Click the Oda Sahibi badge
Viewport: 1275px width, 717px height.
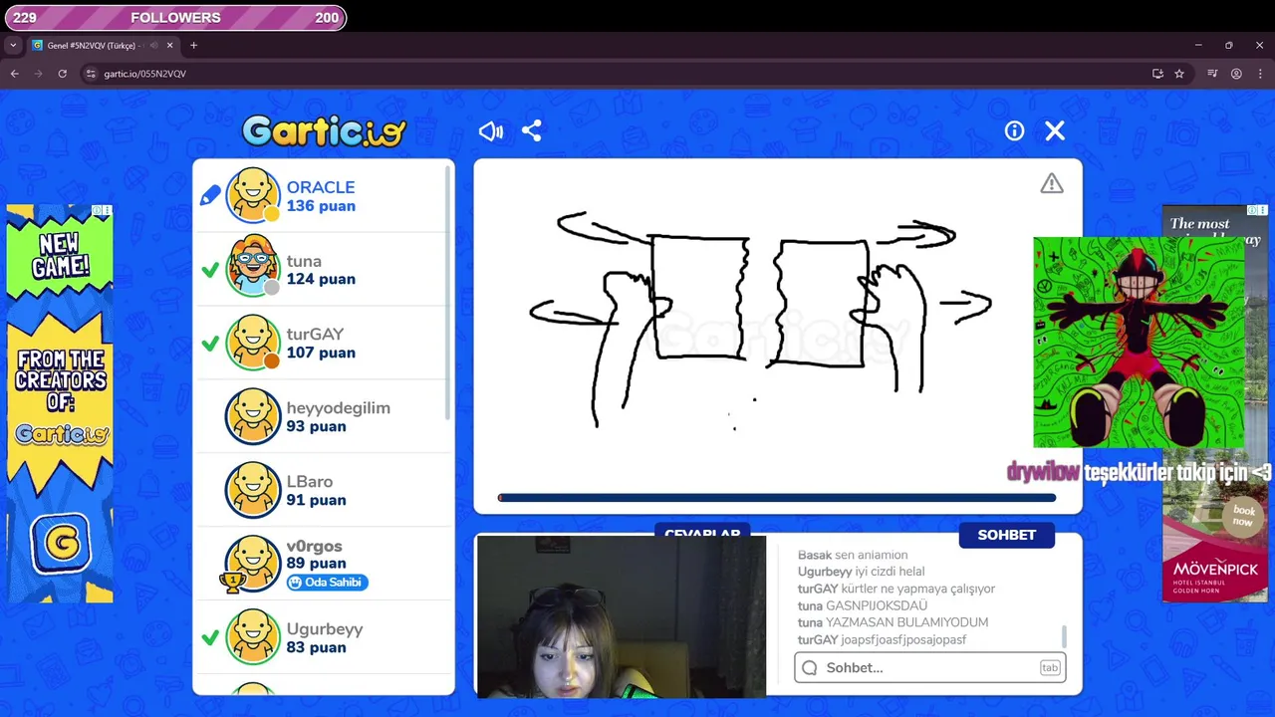328,583
